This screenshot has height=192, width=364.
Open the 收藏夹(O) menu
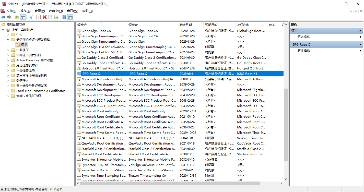pos(56,11)
